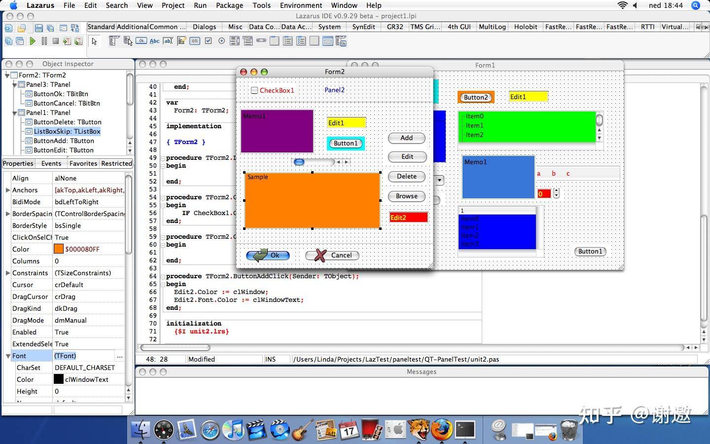Pick the TRadioButton component icon
This screenshot has width=710, height=444.
[221, 41]
